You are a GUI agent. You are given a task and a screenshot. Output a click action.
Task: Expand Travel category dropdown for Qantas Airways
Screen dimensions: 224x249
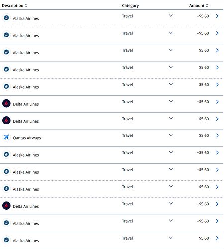(x=171, y=135)
